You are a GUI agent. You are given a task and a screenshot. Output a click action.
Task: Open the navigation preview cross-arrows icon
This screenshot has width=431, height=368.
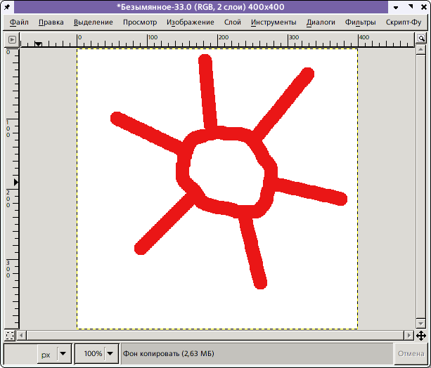(x=421, y=335)
